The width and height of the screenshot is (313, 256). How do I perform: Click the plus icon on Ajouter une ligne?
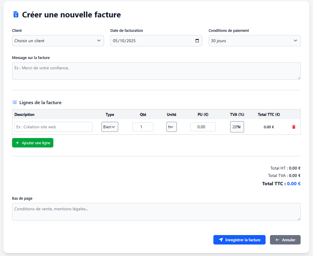[x=17, y=143]
